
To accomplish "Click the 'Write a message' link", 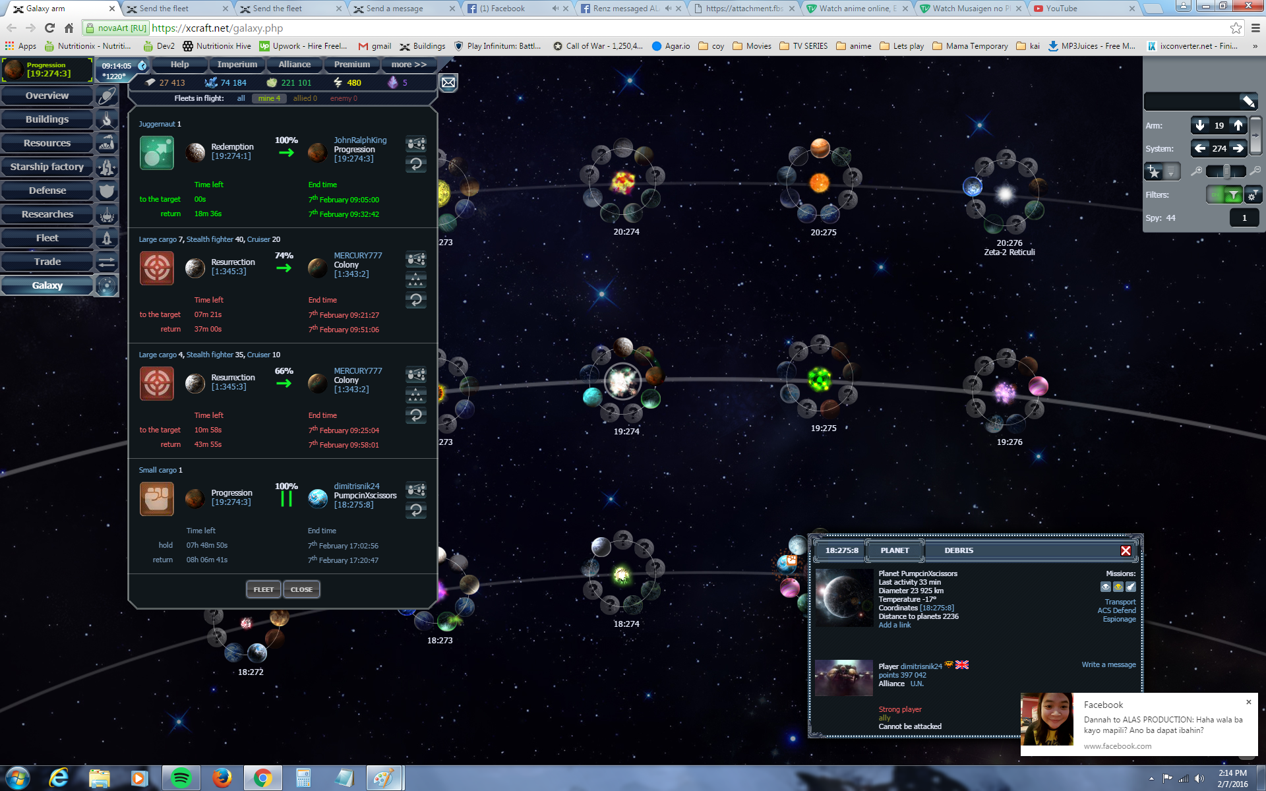I will [1108, 664].
